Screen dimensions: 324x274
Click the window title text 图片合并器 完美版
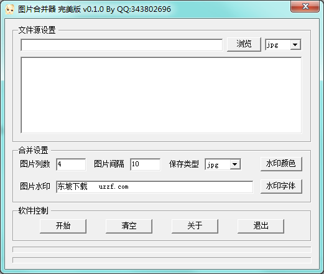(x=49, y=9)
